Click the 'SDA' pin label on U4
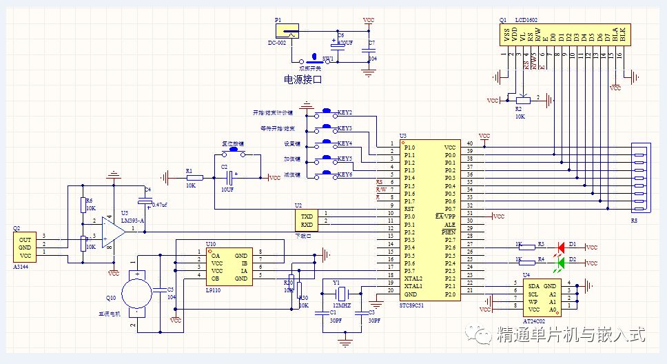 point(534,286)
